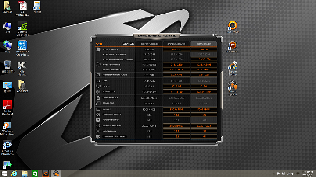Open the AORUSX3 folder on desktop
Image resolution: width=316 pixels, height=177 pixels.
(x=22, y=87)
